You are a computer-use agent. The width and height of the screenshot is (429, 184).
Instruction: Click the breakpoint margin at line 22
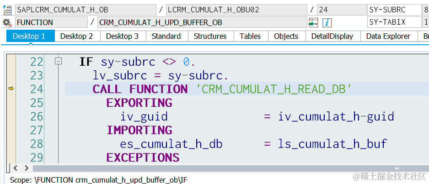[x=11, y=62]
